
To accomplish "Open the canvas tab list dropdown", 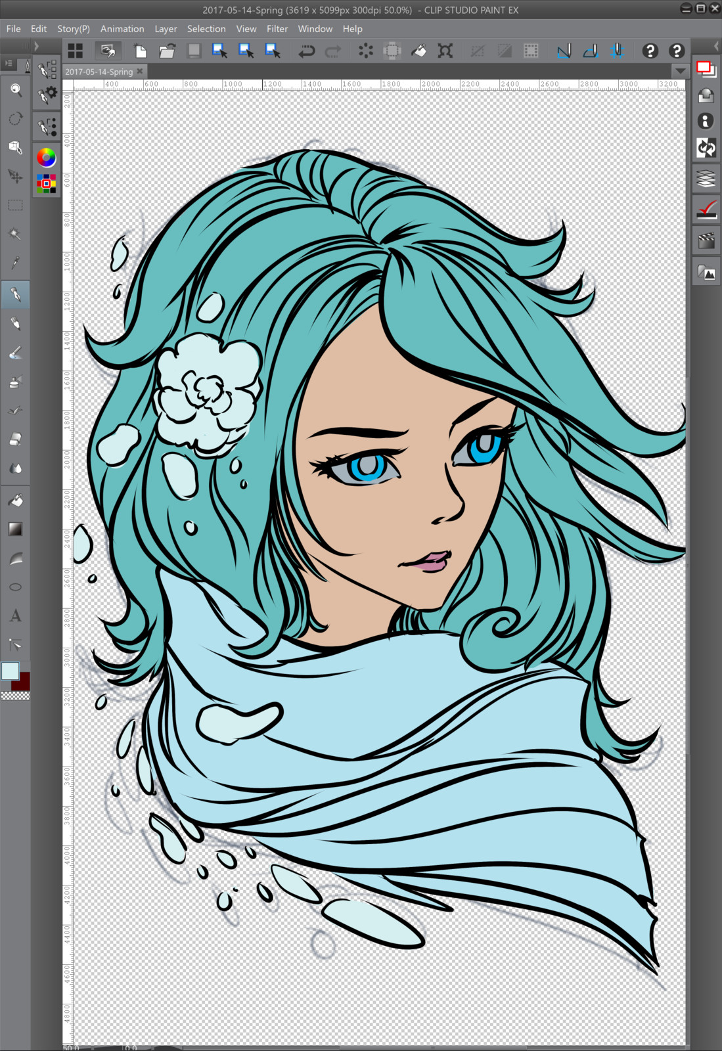I will point(680,70).
